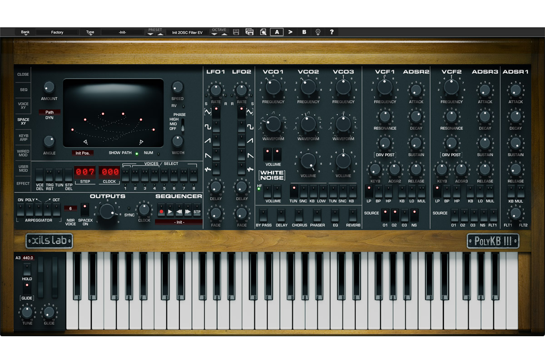Click the red STEP counter display
This screenshot has height=363, width=545.
85,172
